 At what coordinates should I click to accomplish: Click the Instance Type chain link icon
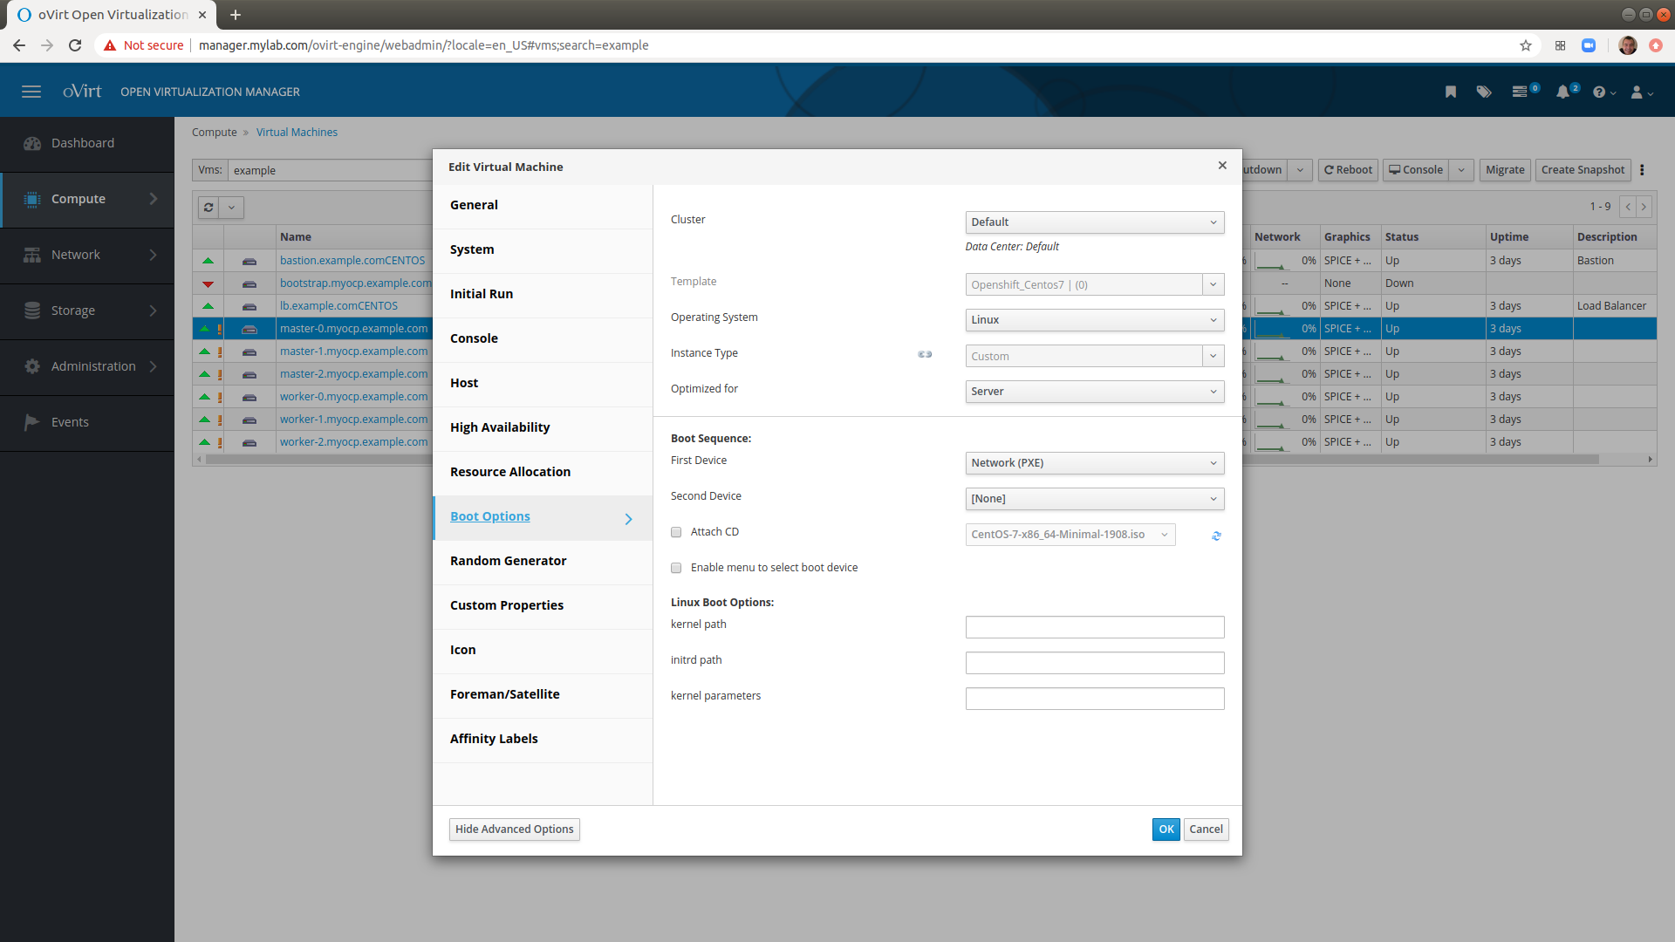click(x=925, y=354)
